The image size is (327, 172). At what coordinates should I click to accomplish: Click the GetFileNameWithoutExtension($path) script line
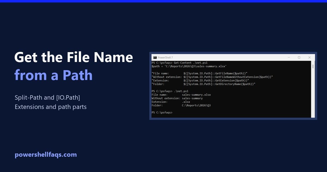212,77
